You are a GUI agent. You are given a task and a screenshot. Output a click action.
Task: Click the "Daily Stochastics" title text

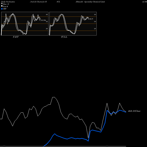click(x=8, y=2)
